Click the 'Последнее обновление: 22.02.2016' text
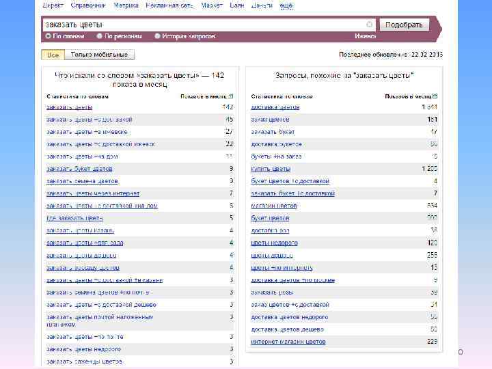 click(x=391, y=55)
